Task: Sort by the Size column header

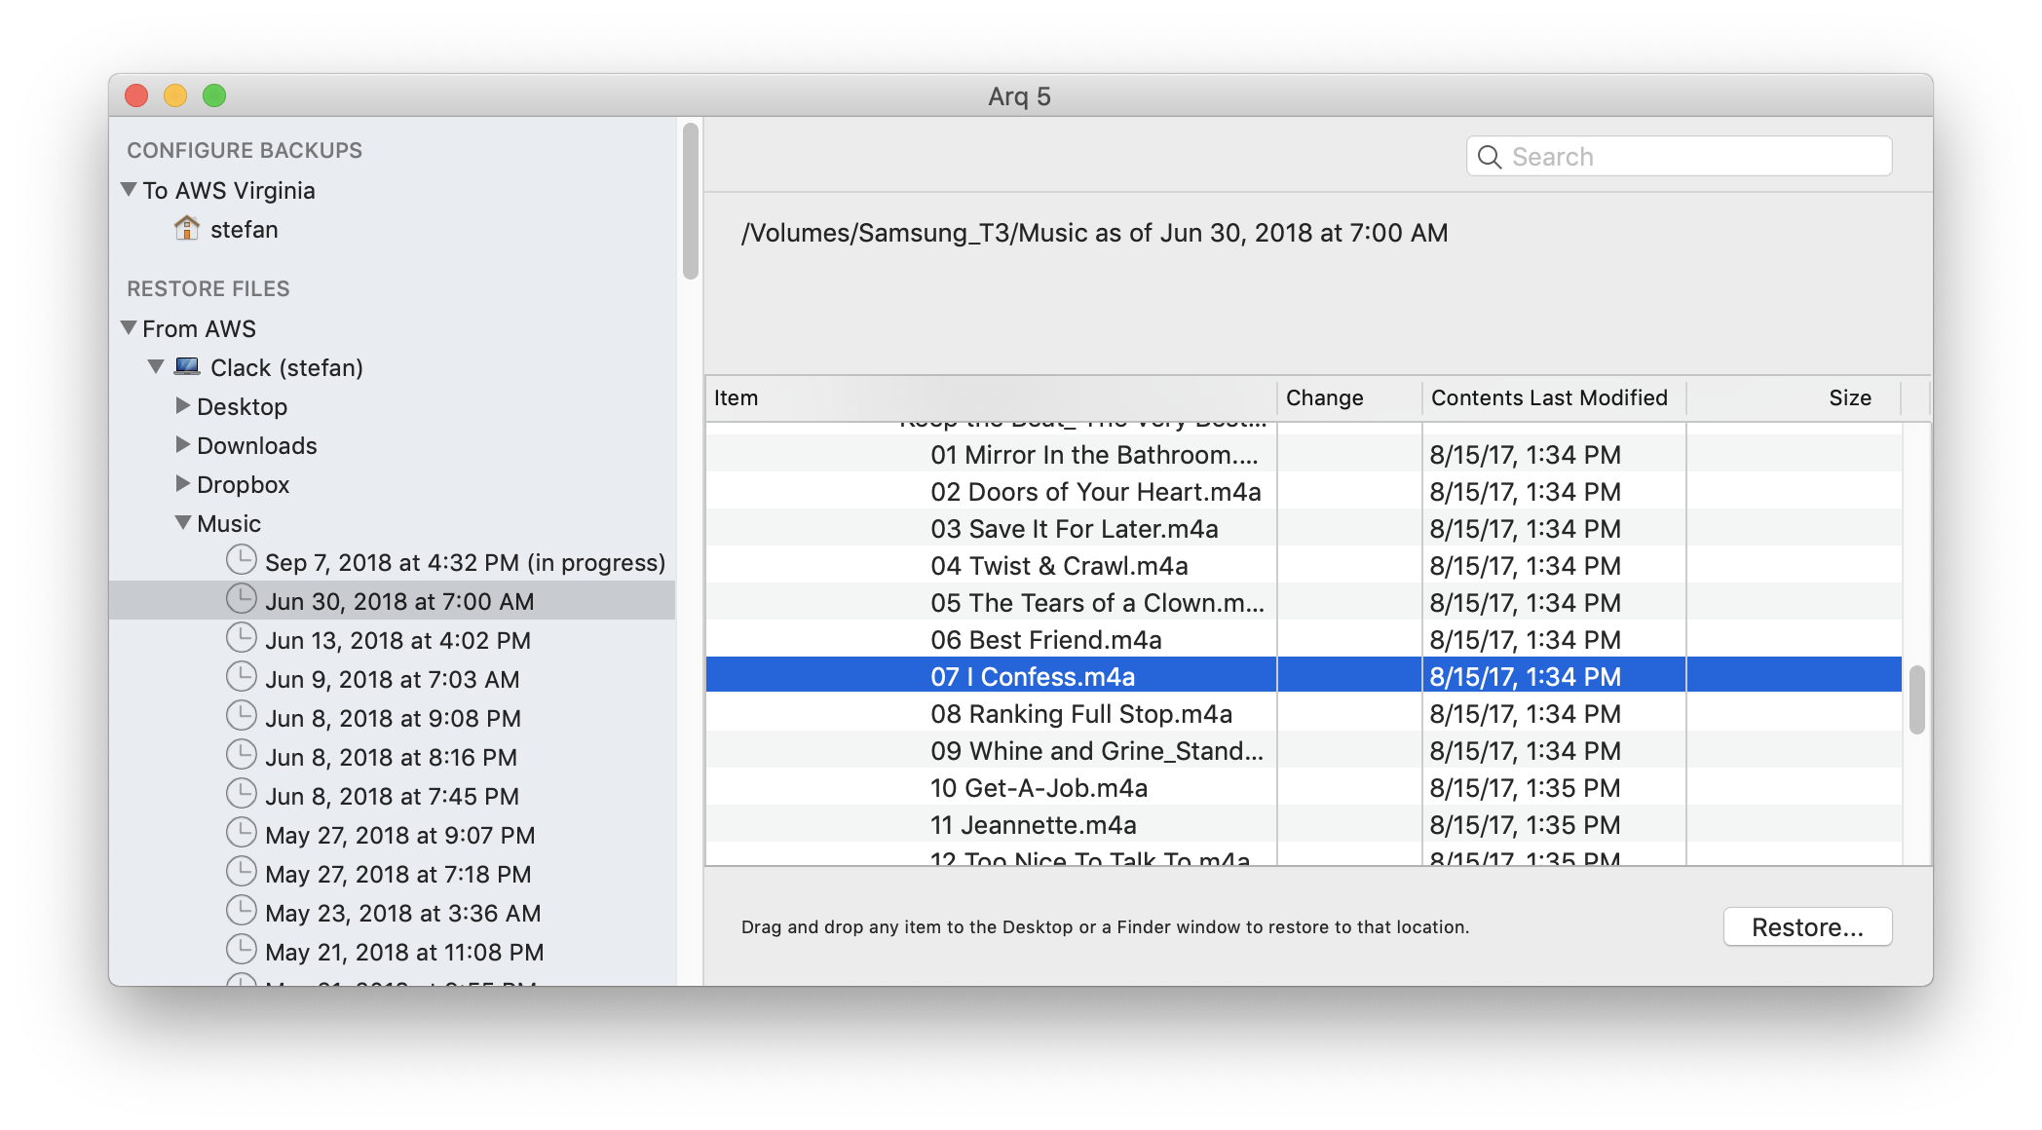Action: tap(1794, 397)
